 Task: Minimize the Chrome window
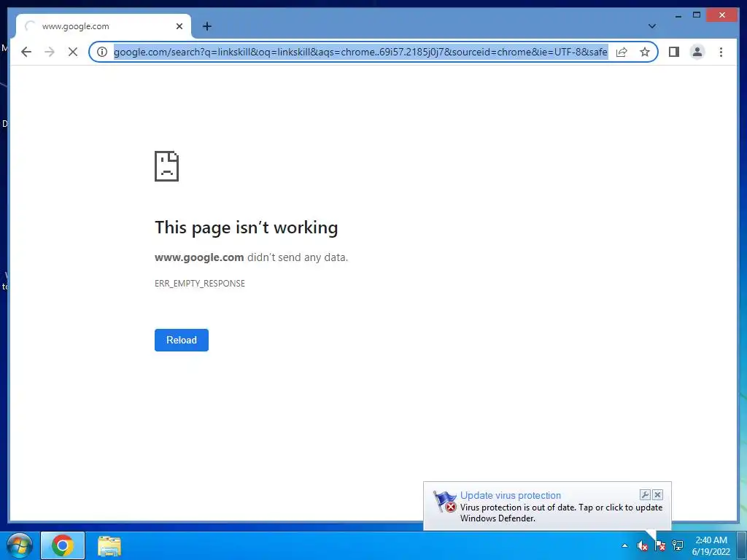click(x=678, y=15)
